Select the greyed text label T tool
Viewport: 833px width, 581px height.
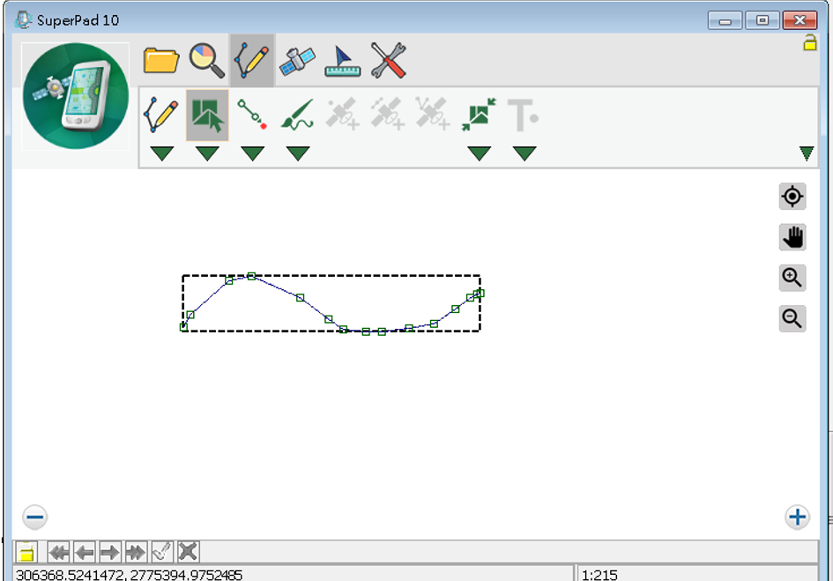524,115
